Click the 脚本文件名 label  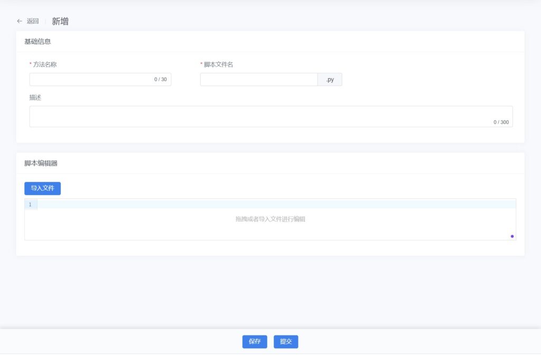click(218, 64)
